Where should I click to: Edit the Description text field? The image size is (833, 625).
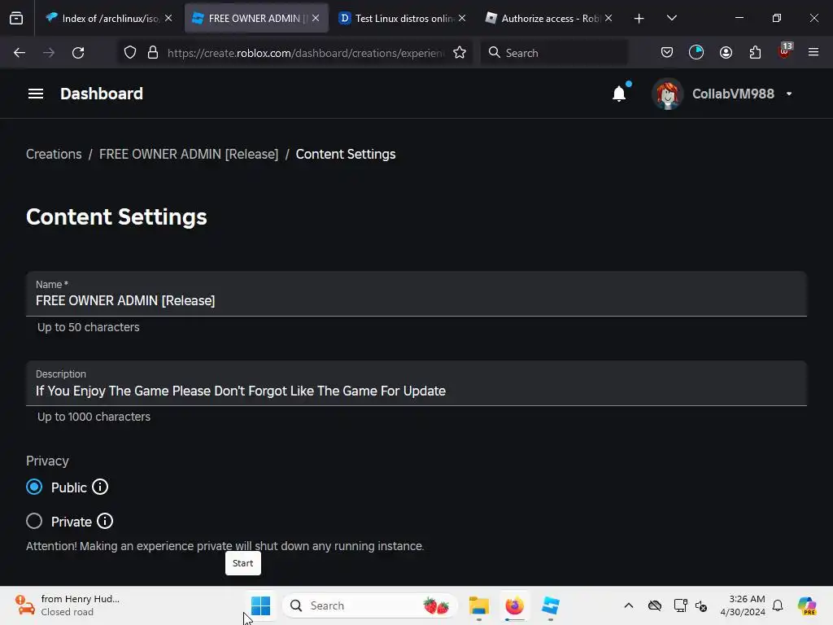(x=416, y=384)
